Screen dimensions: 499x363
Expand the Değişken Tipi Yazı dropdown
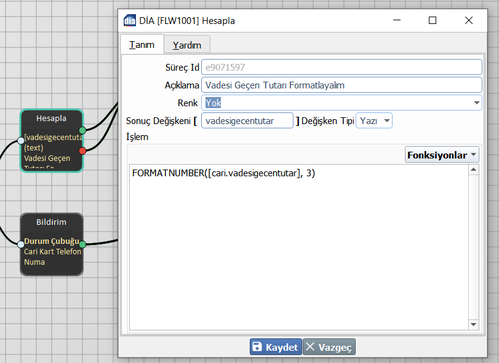pyautogui.click(x=375, y=121)
